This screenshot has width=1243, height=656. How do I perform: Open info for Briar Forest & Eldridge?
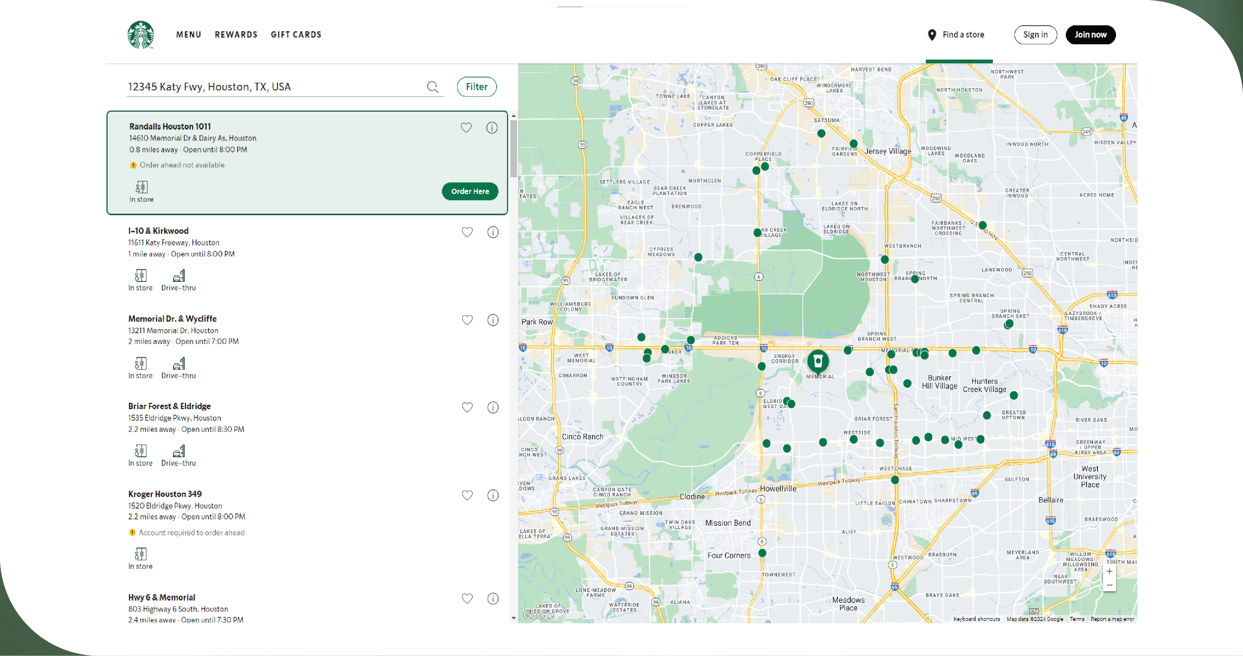(493, 407)
